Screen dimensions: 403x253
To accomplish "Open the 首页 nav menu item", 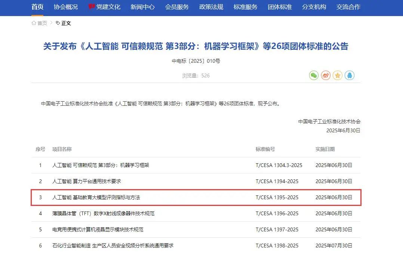I will pos(37,7).
